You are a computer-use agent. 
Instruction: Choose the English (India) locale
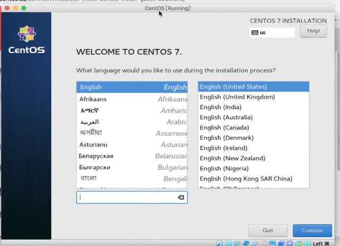pyautogui.click(x=253, y=107)
